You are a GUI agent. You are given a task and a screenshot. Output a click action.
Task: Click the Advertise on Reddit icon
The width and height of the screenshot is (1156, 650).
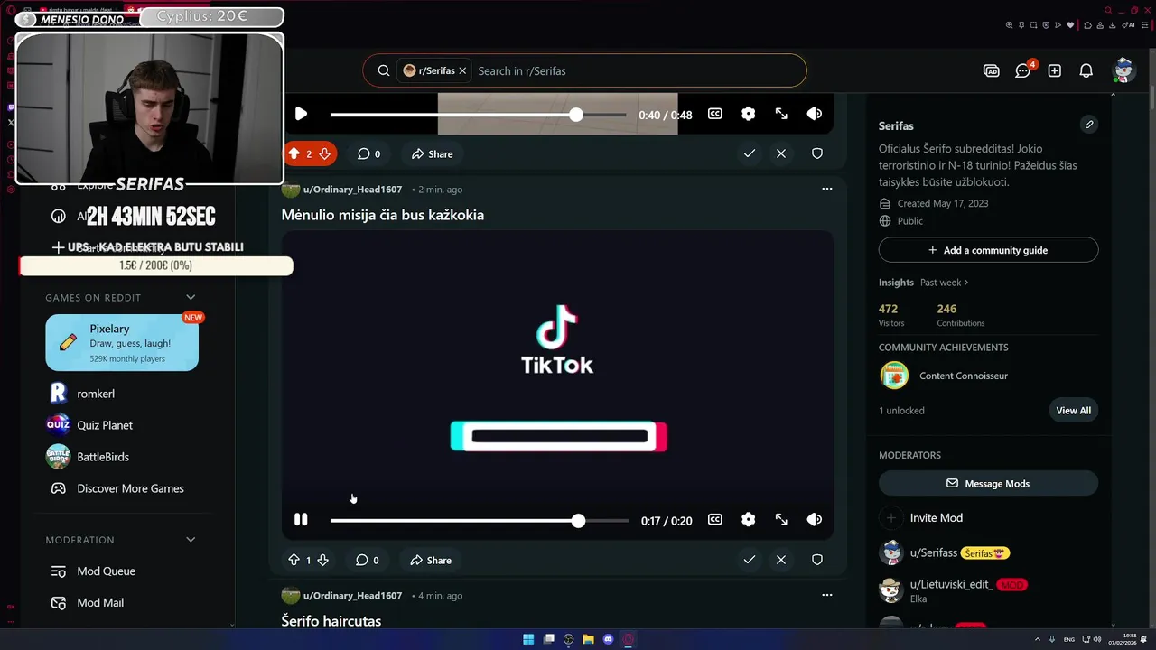coord(992,70)
